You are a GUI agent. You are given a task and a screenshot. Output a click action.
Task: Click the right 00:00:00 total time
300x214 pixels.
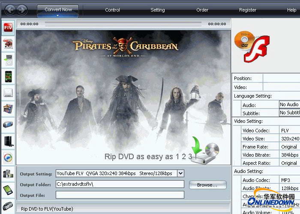coord(217,24)
